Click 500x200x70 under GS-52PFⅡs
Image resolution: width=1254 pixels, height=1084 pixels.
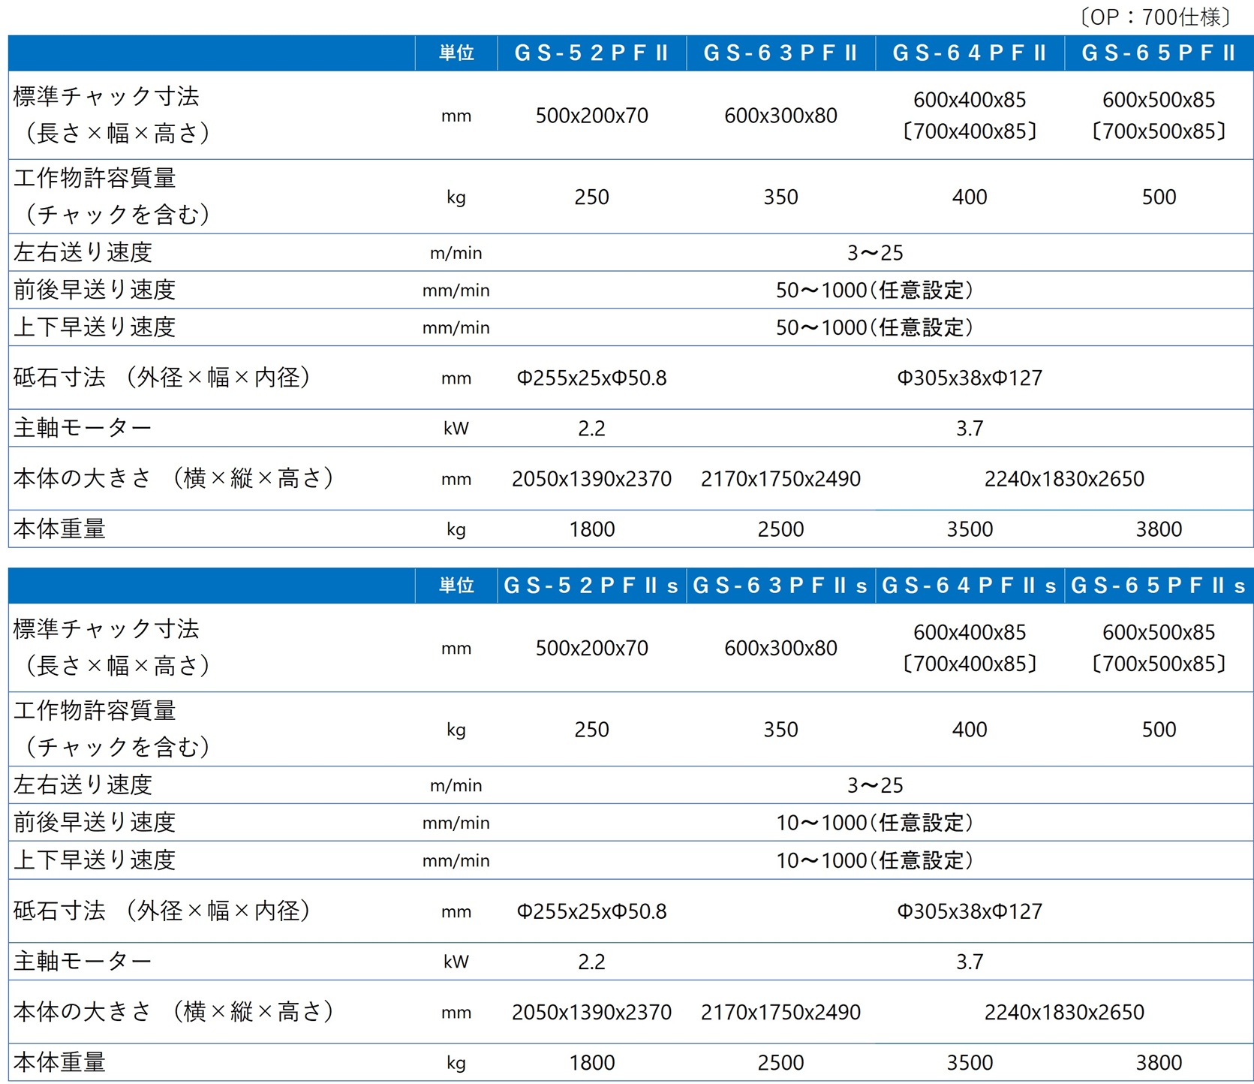[x=591, y=648]
